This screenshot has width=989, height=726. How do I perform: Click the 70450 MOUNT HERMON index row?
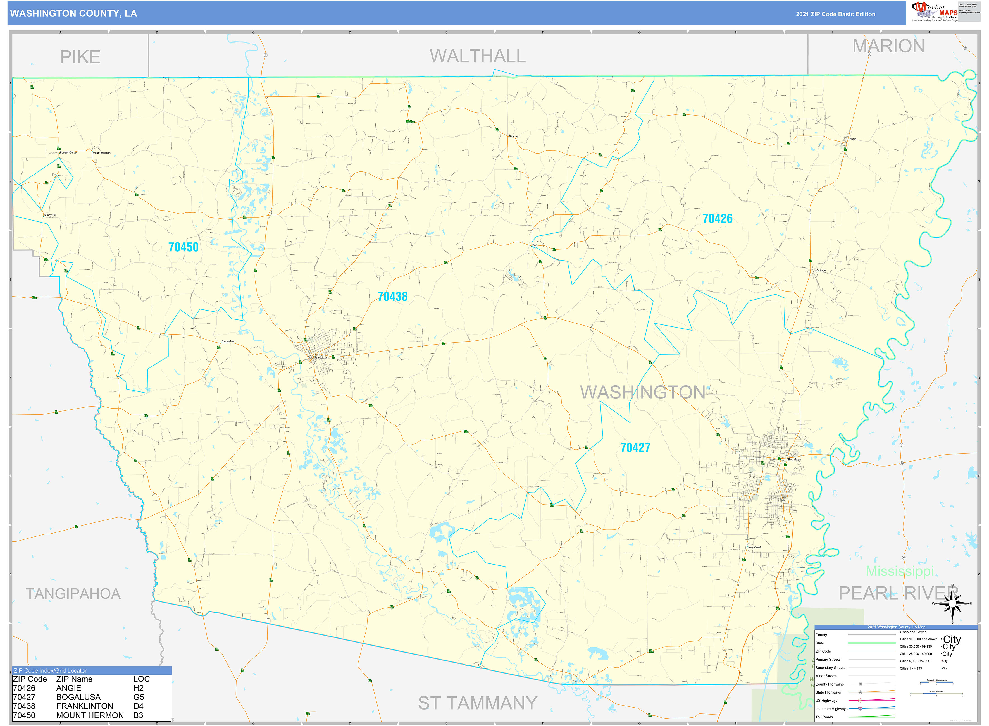click(79, 715)
